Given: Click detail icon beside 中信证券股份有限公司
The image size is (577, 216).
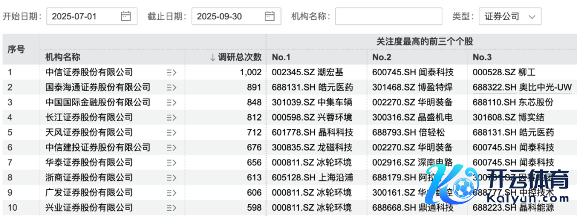Looking at the screenshot, I should click(171, 73).
